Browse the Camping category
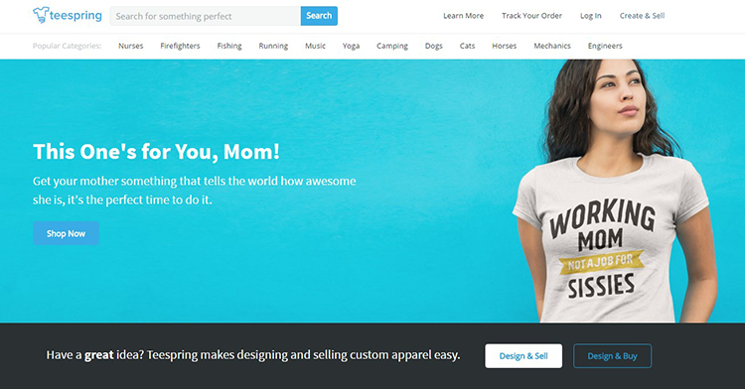745x389 pixels. 392,46
